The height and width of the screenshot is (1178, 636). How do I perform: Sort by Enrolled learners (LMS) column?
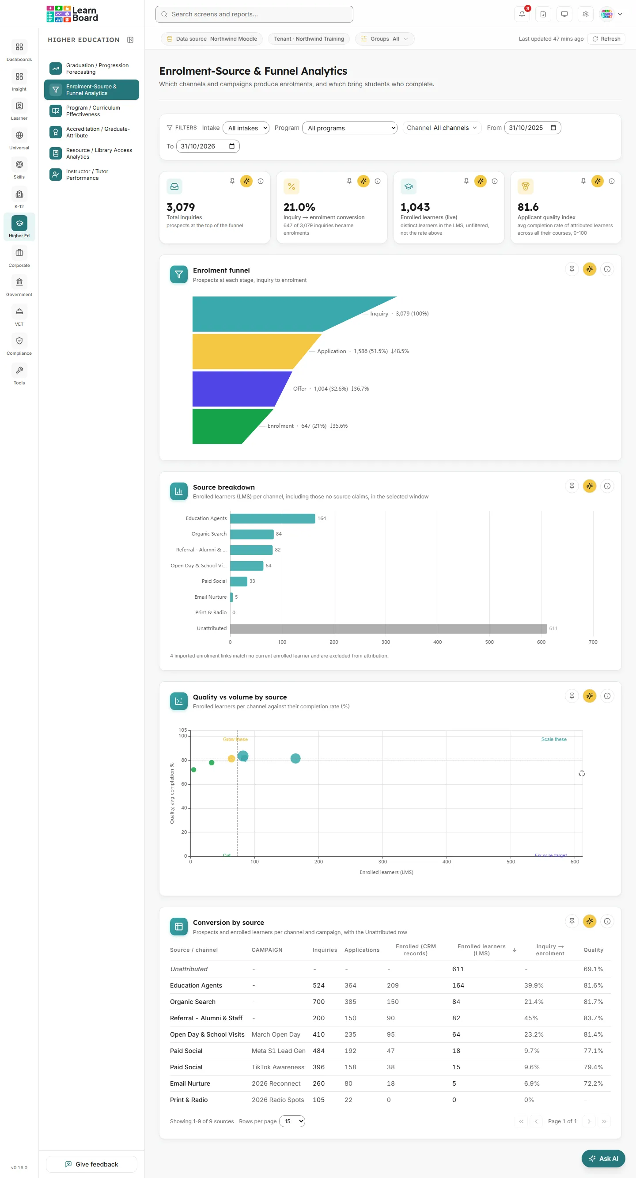(x=486, y=950)
